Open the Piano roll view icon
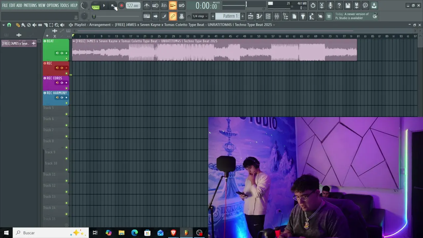The width and height of the screenshot is (423, 238). (x=259, y=16)
